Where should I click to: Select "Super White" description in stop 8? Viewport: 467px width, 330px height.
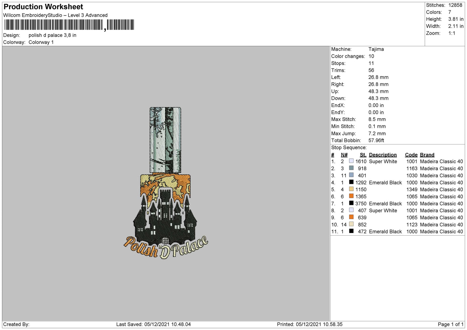[x=383, y=210]
